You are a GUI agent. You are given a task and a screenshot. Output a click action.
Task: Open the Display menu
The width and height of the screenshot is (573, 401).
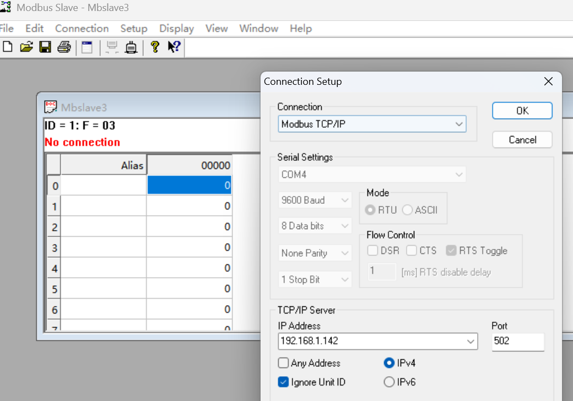[176, 29]
